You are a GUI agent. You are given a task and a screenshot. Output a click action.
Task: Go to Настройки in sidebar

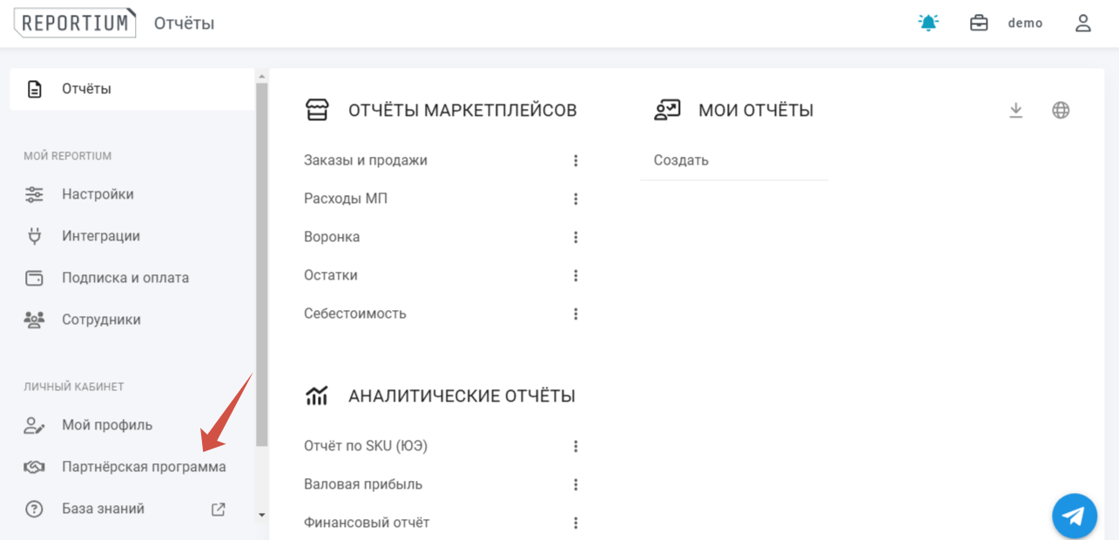pos(98,194)
